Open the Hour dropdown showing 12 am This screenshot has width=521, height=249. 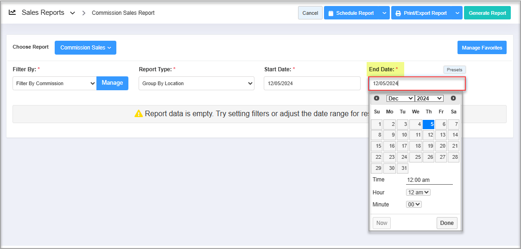[x=418, y=192]
